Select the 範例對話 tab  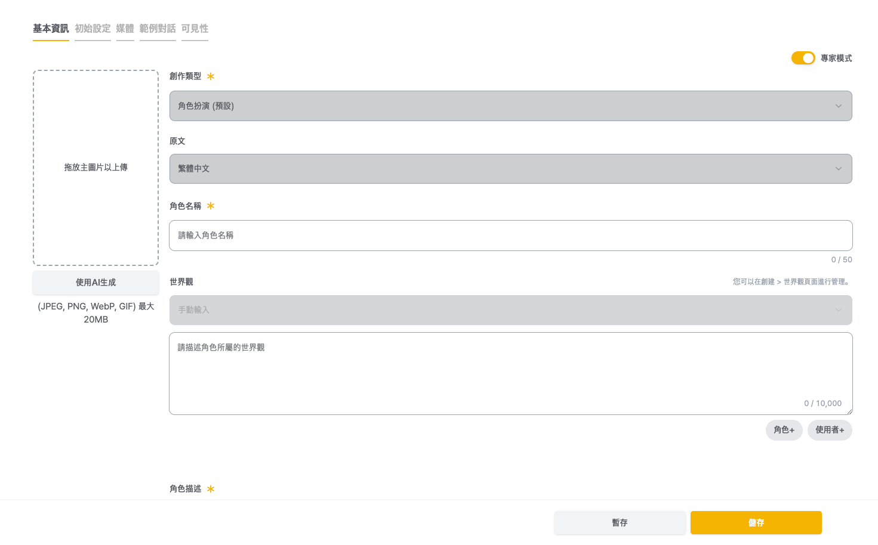click(x=158, y=28)
